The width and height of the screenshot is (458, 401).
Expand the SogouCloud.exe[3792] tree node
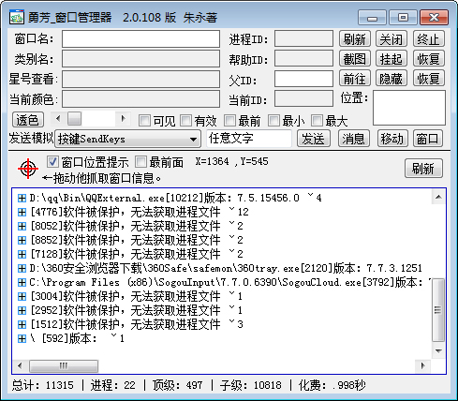point(22,282)
